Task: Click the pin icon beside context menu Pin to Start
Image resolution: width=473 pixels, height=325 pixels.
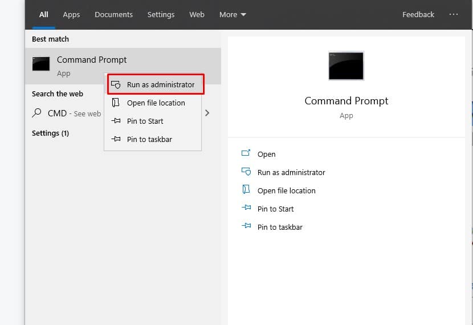Action: (116, 121)
